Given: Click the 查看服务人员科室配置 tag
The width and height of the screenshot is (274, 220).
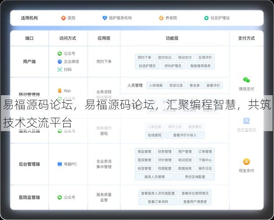Looking at the screenshot, I should [158, 193].
